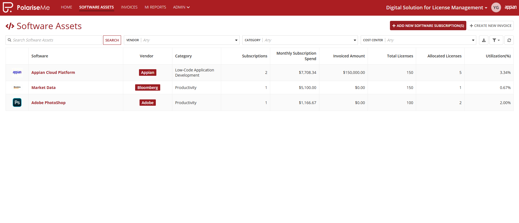Sort by Utilization(%) column header
Screen dimensions: 519x223
(x=498, y=56)
